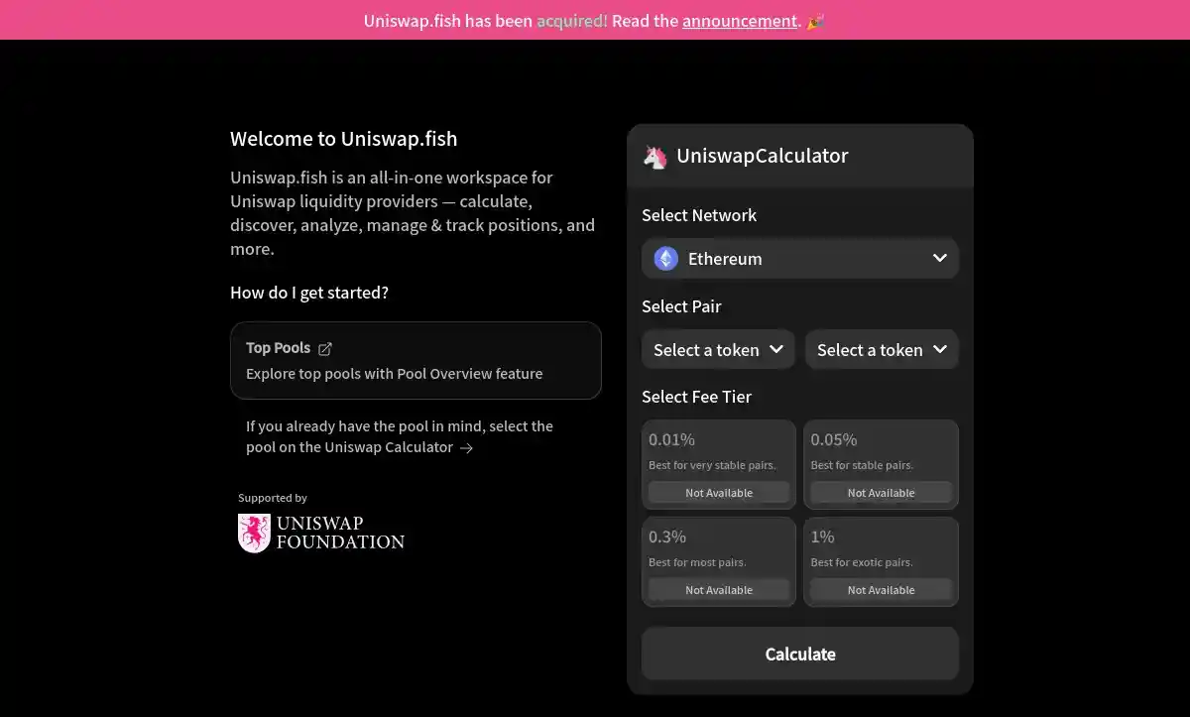
Task: Open the first Select a token dropdown
Action: pos(717,349)
